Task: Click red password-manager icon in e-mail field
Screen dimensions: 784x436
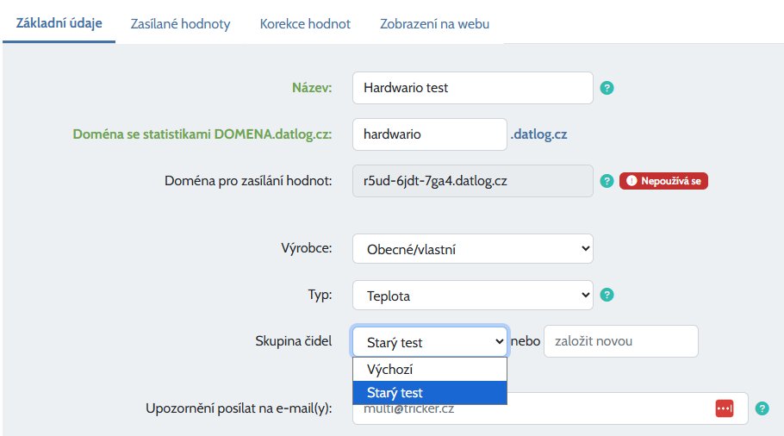Action: (724, 408)
